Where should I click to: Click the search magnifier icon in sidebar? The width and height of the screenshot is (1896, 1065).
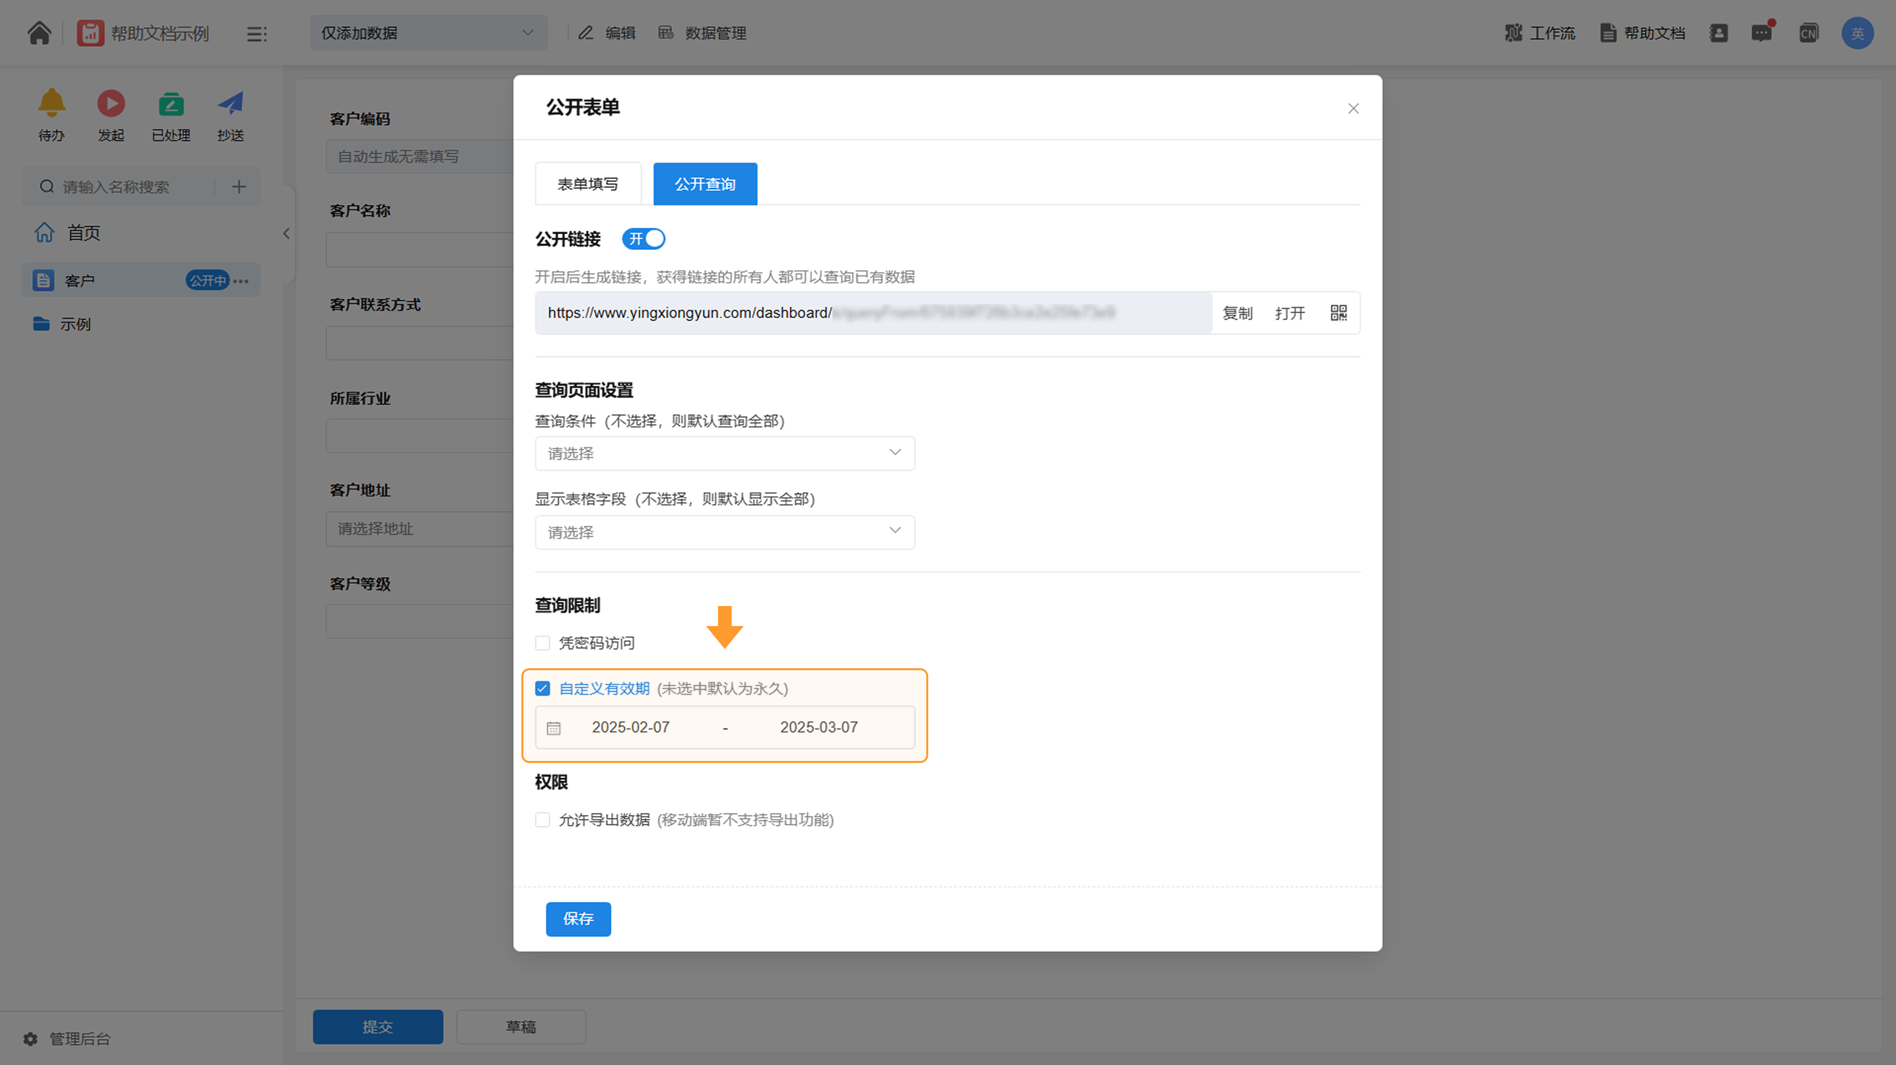pos(46,187)
